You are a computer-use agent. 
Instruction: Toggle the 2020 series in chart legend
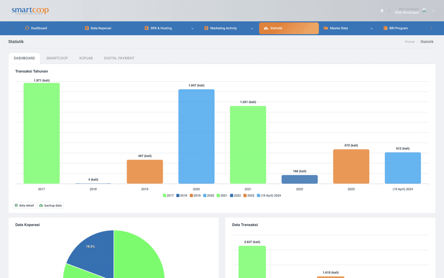pyautogui.click(x=209, y=195)
